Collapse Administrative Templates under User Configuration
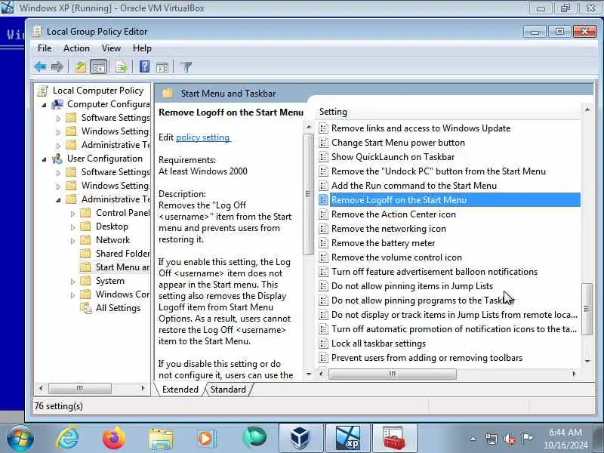This screenshot has height=453, width=604. click(x=58, y=200)
